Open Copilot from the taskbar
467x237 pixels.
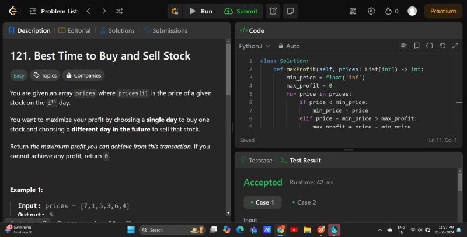click(227, 230)
